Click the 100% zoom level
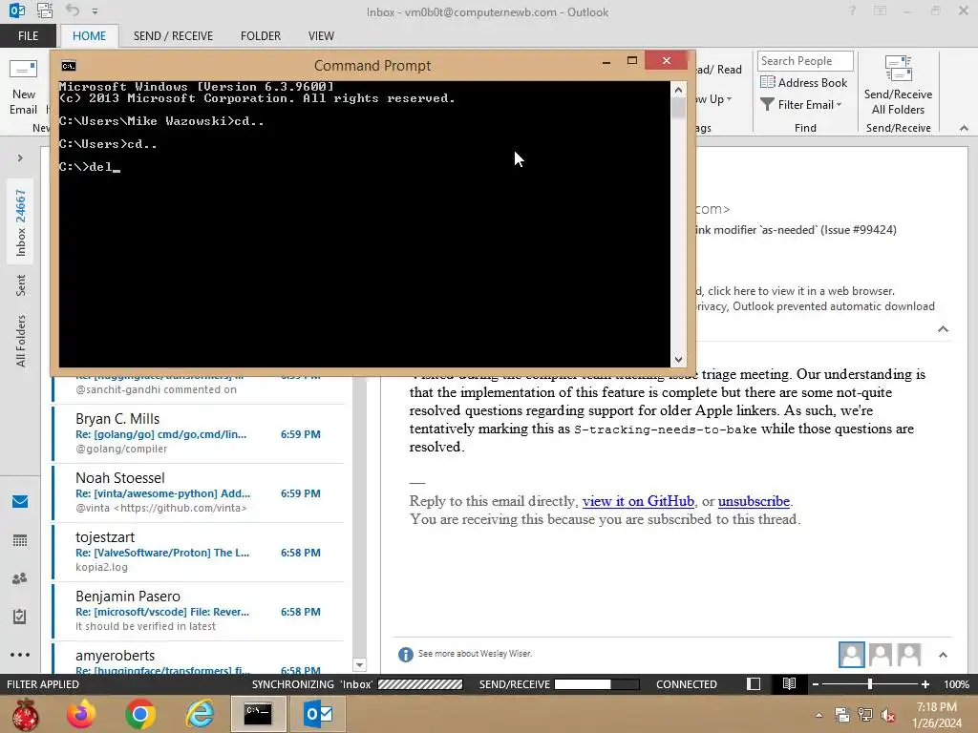 [956, 684]
